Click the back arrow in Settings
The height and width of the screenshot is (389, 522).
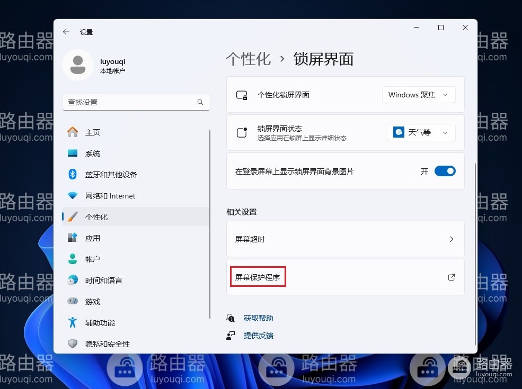(x=66, y=32)
